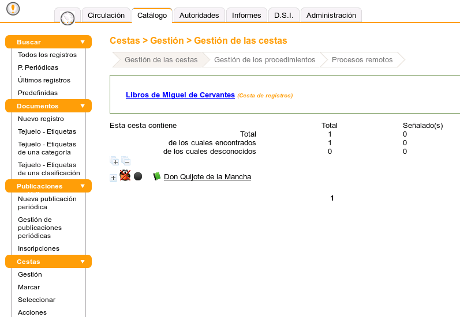Open Procesos remotos section
Screen dimensions: 460x317
[362, 59]
